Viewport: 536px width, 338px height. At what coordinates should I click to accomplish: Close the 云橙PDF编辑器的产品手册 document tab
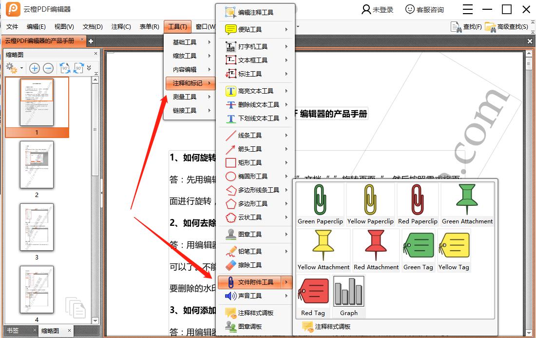[x=82, y=40]
